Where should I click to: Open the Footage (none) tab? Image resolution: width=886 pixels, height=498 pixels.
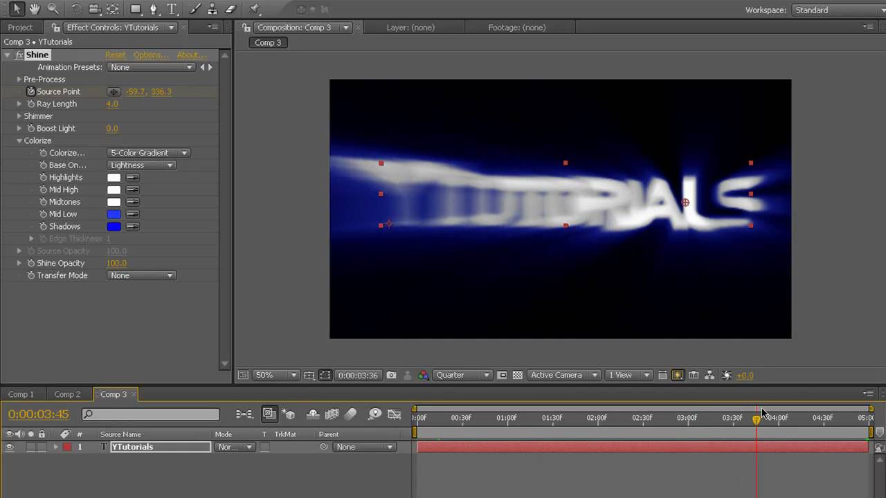(517, 28)
